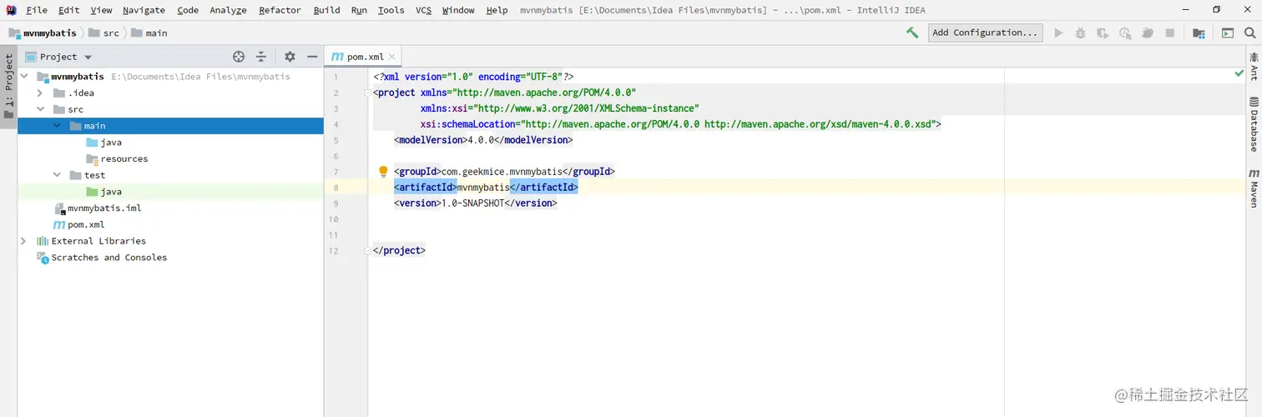The height and width of the screenshot is (417, 1262).
Task: Click the Run Anything toolbar icon
Action: 1228,33
